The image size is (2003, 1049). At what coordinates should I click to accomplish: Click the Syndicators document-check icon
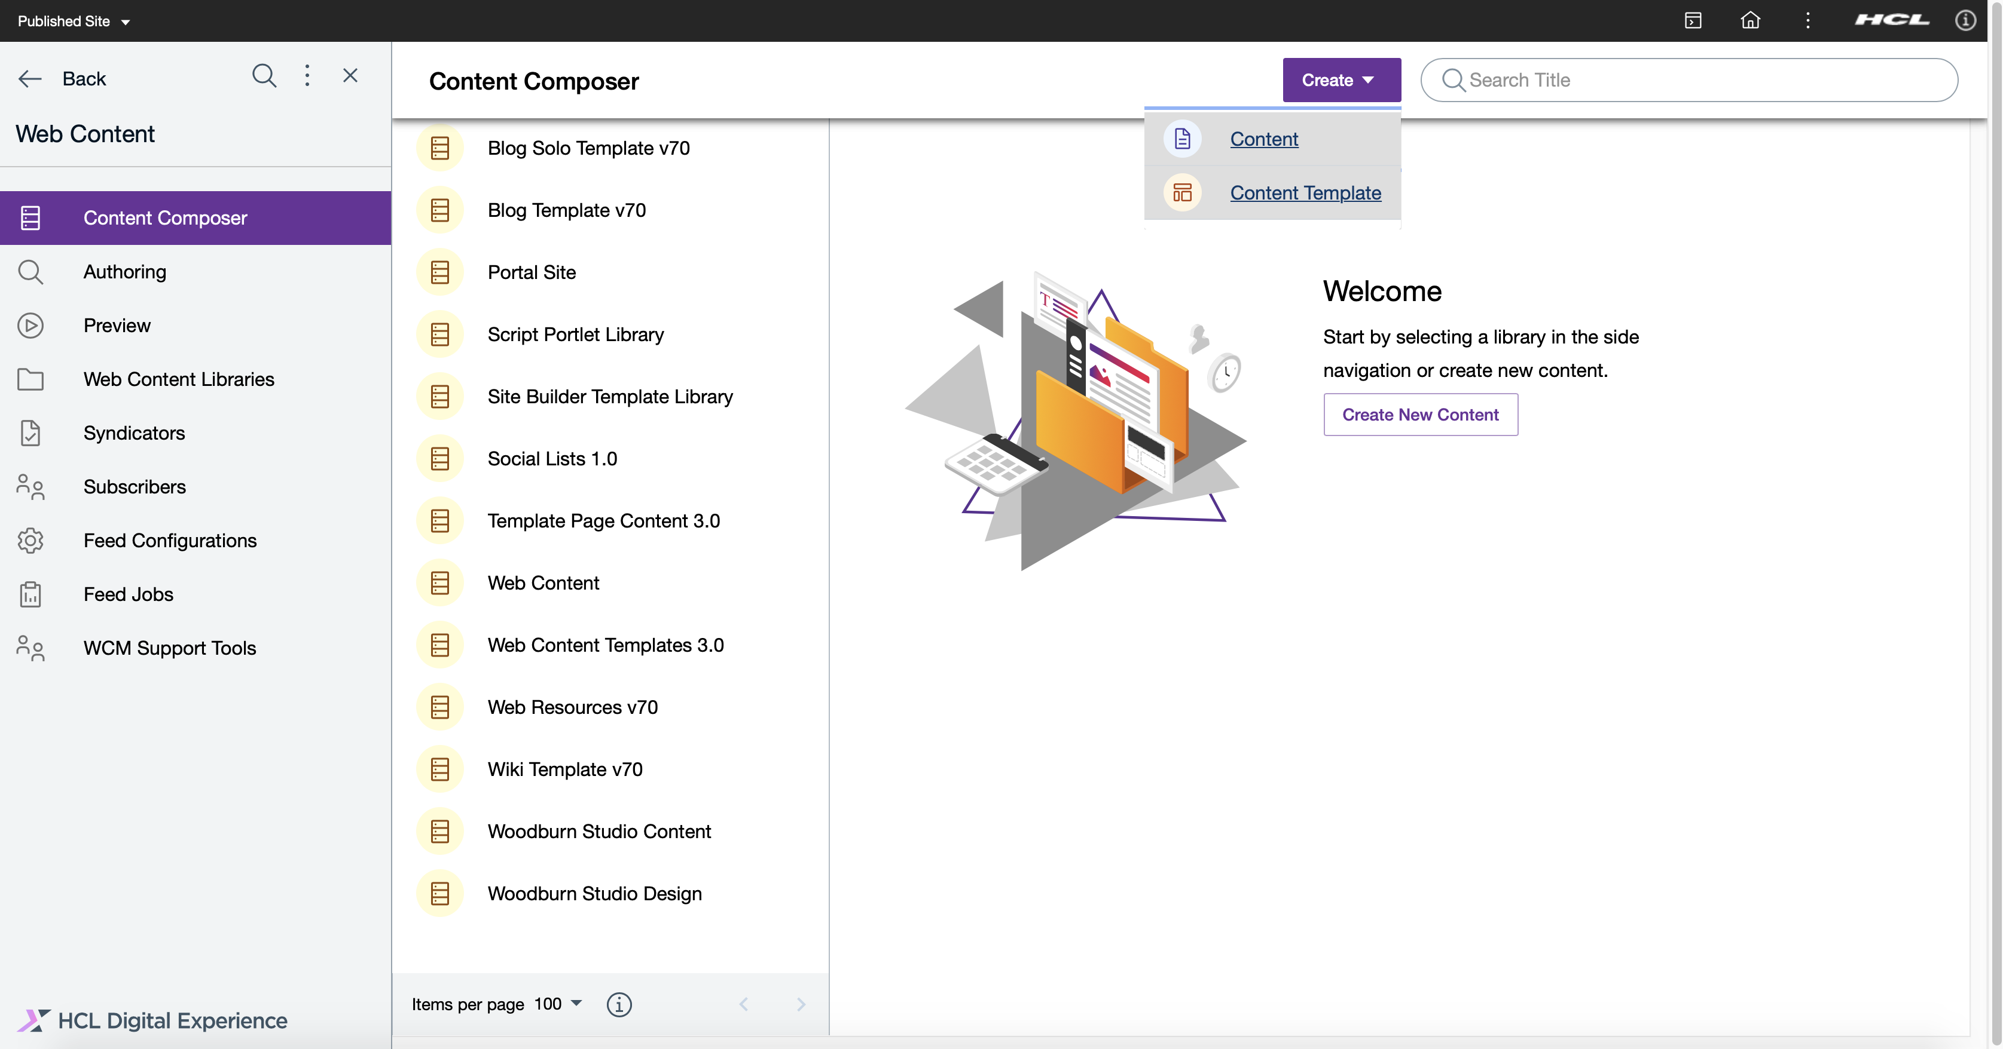click(x=30, y=433)
